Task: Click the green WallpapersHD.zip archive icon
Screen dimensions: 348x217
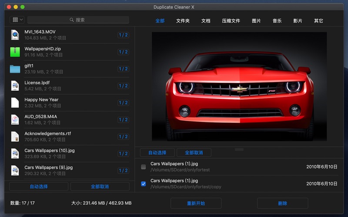Action: click(x=15, y=52)
